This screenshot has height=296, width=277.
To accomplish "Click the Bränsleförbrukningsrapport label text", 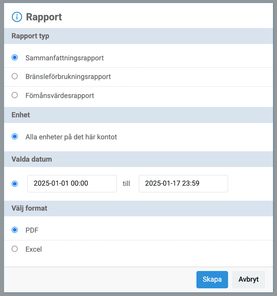I will pos(68,77).
